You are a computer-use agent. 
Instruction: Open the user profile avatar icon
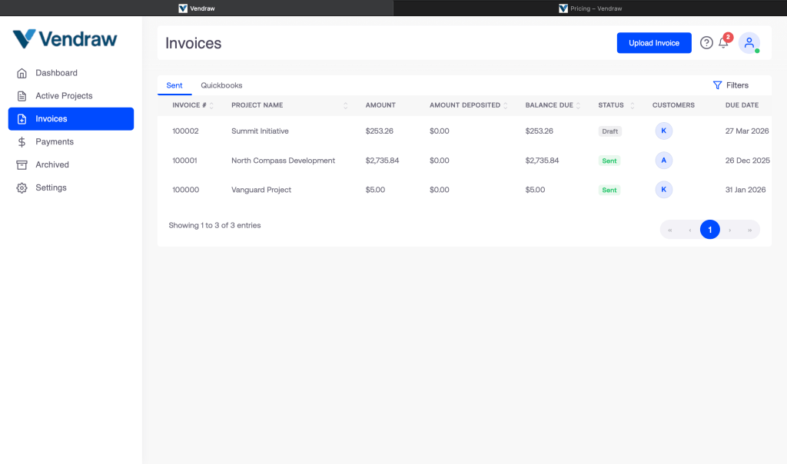point(749,43)
